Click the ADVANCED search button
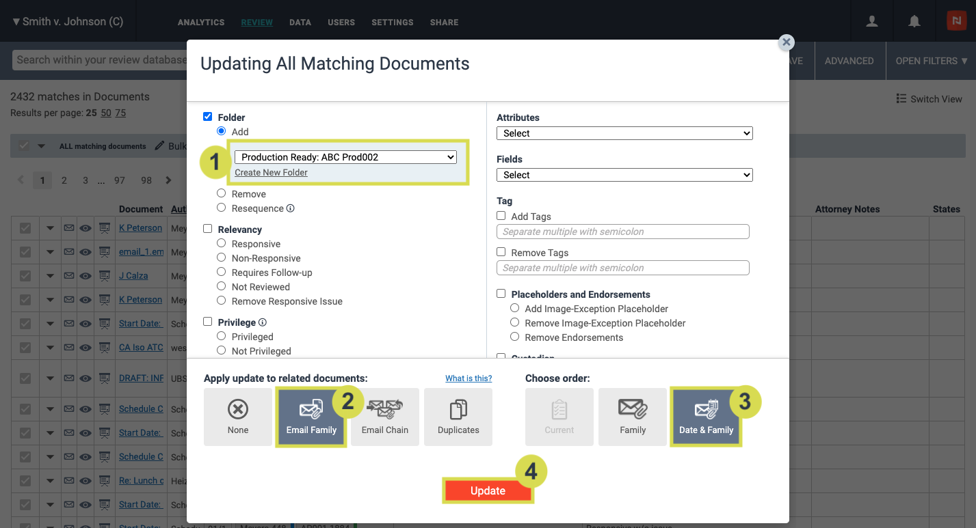The image size is (976, 528). click(849, 61)
